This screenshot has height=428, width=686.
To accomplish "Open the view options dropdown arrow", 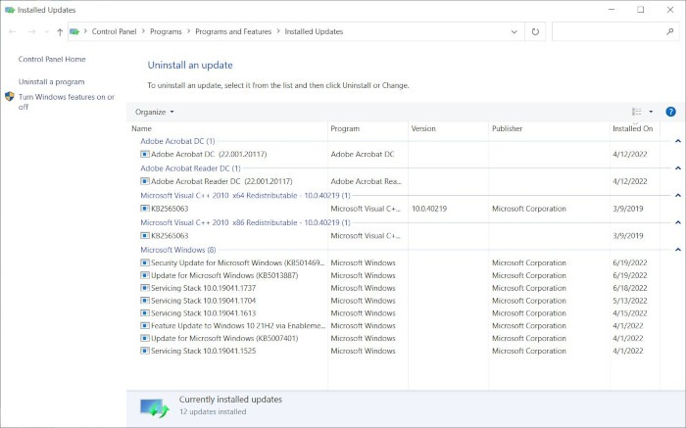I will point(651,112).
